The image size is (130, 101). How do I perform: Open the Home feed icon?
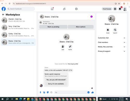click(52, 9)
